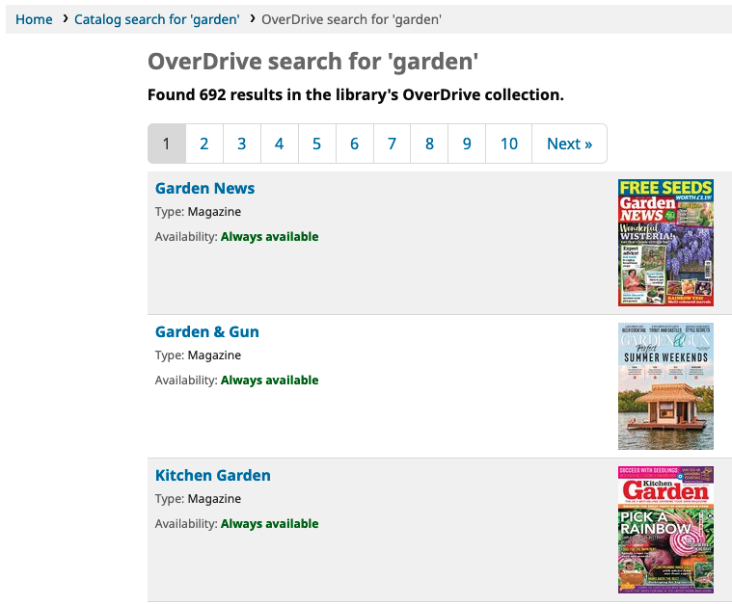Open the Kitchen Garden title link
This screenshot has height=604, width=732.
click(x=212, y=475)
